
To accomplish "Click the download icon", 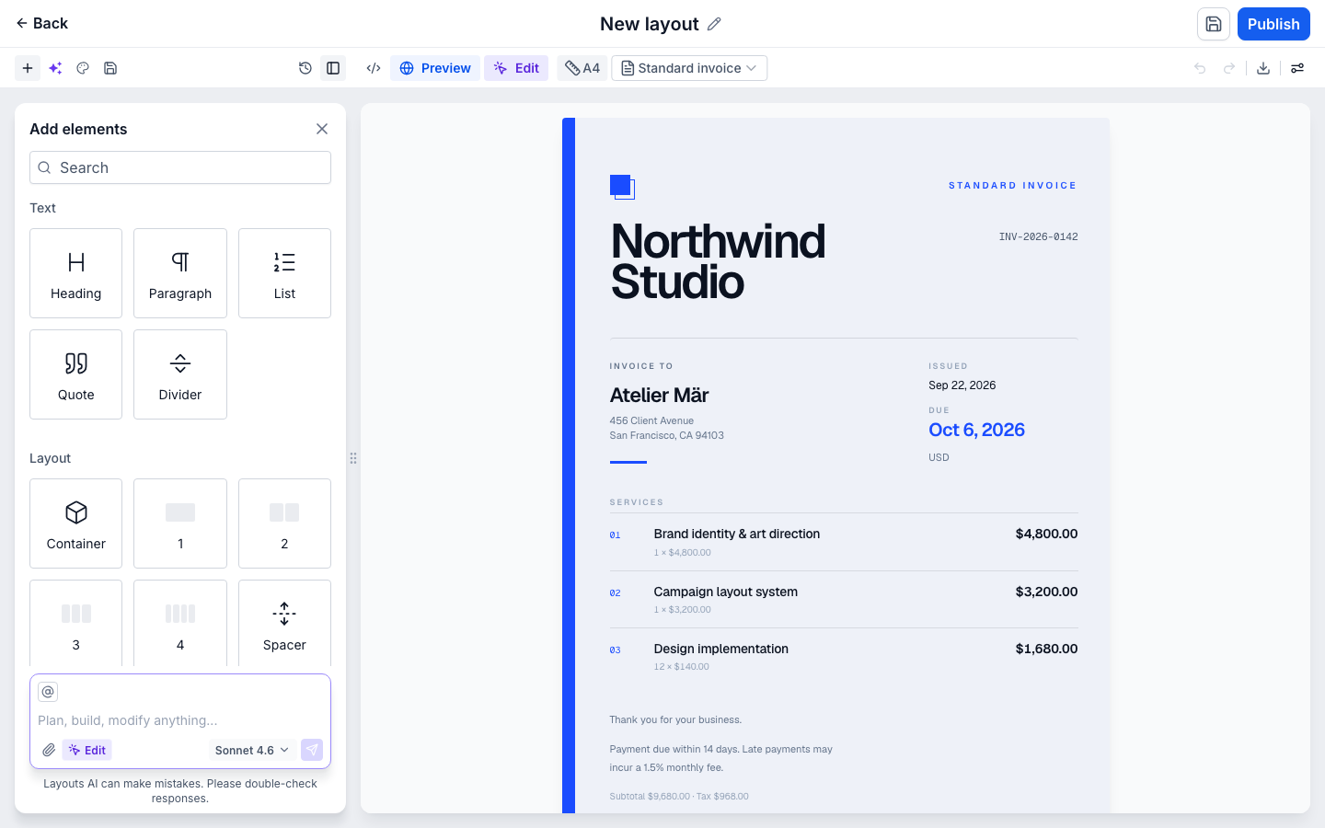I will [1263, 68].
